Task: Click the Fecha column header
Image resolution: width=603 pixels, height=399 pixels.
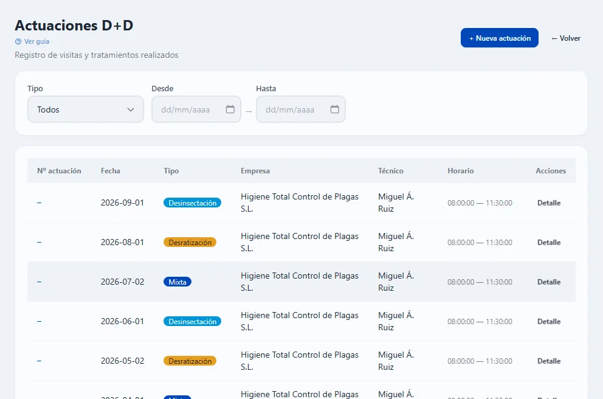Action: coord(111,171)
